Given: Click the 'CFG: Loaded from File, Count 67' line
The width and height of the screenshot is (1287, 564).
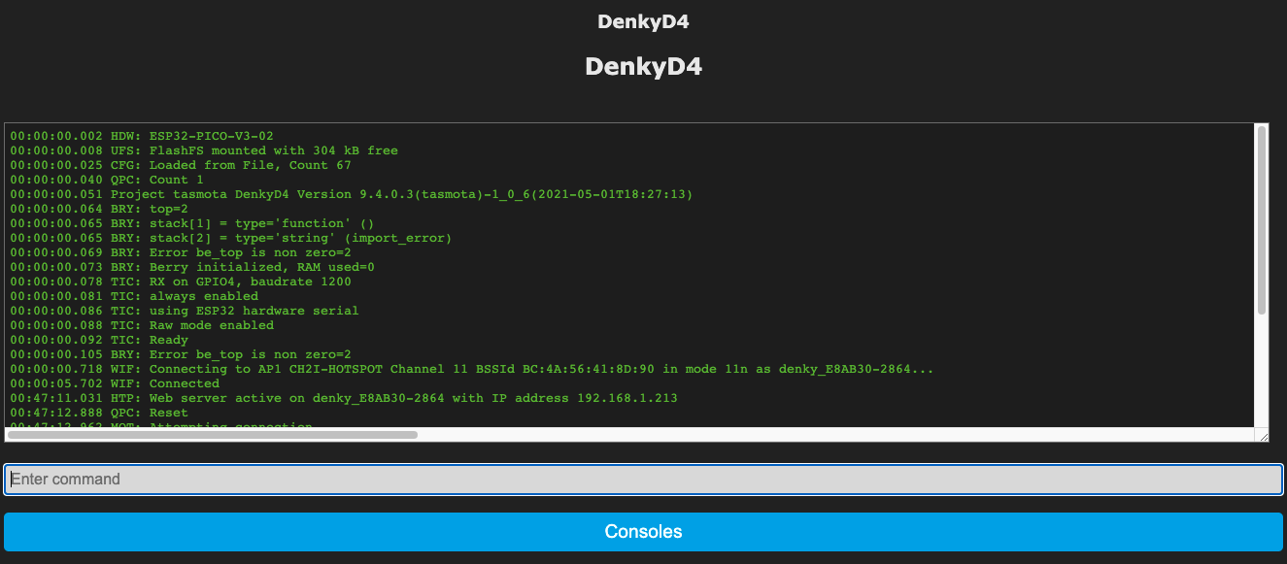Looking at the screenshot, I should coord(181,165).
